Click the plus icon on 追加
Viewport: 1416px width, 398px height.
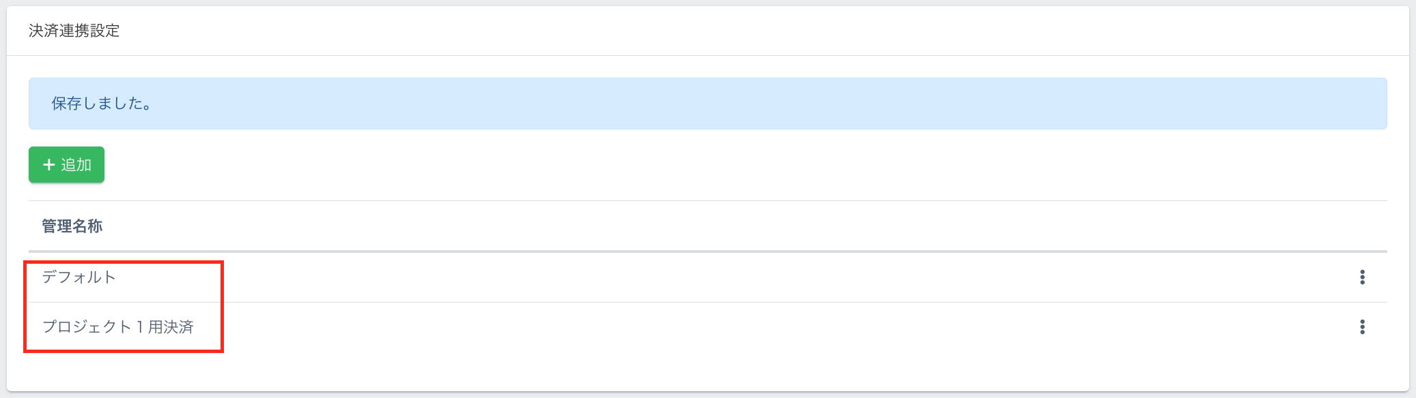click(48, 165)
